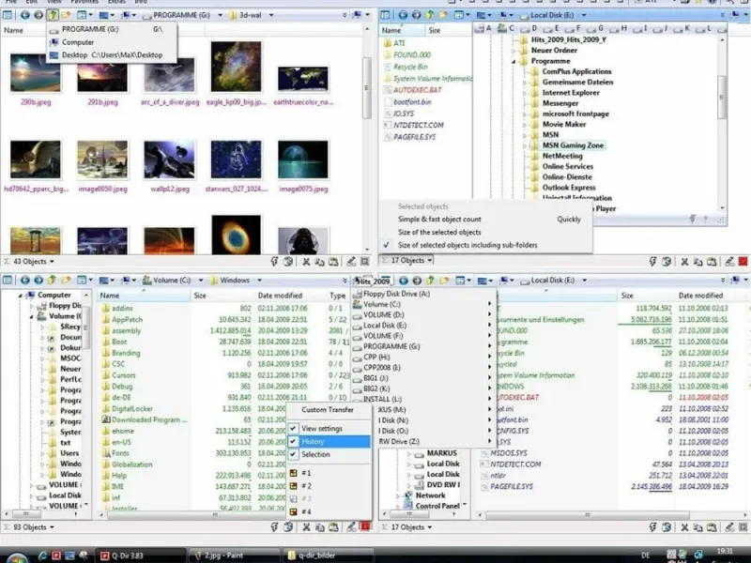Select the eagle_kp09_big.jpeg thumbnail
Viewport: 751px width, 563px height.
click(x=237, y=68)
